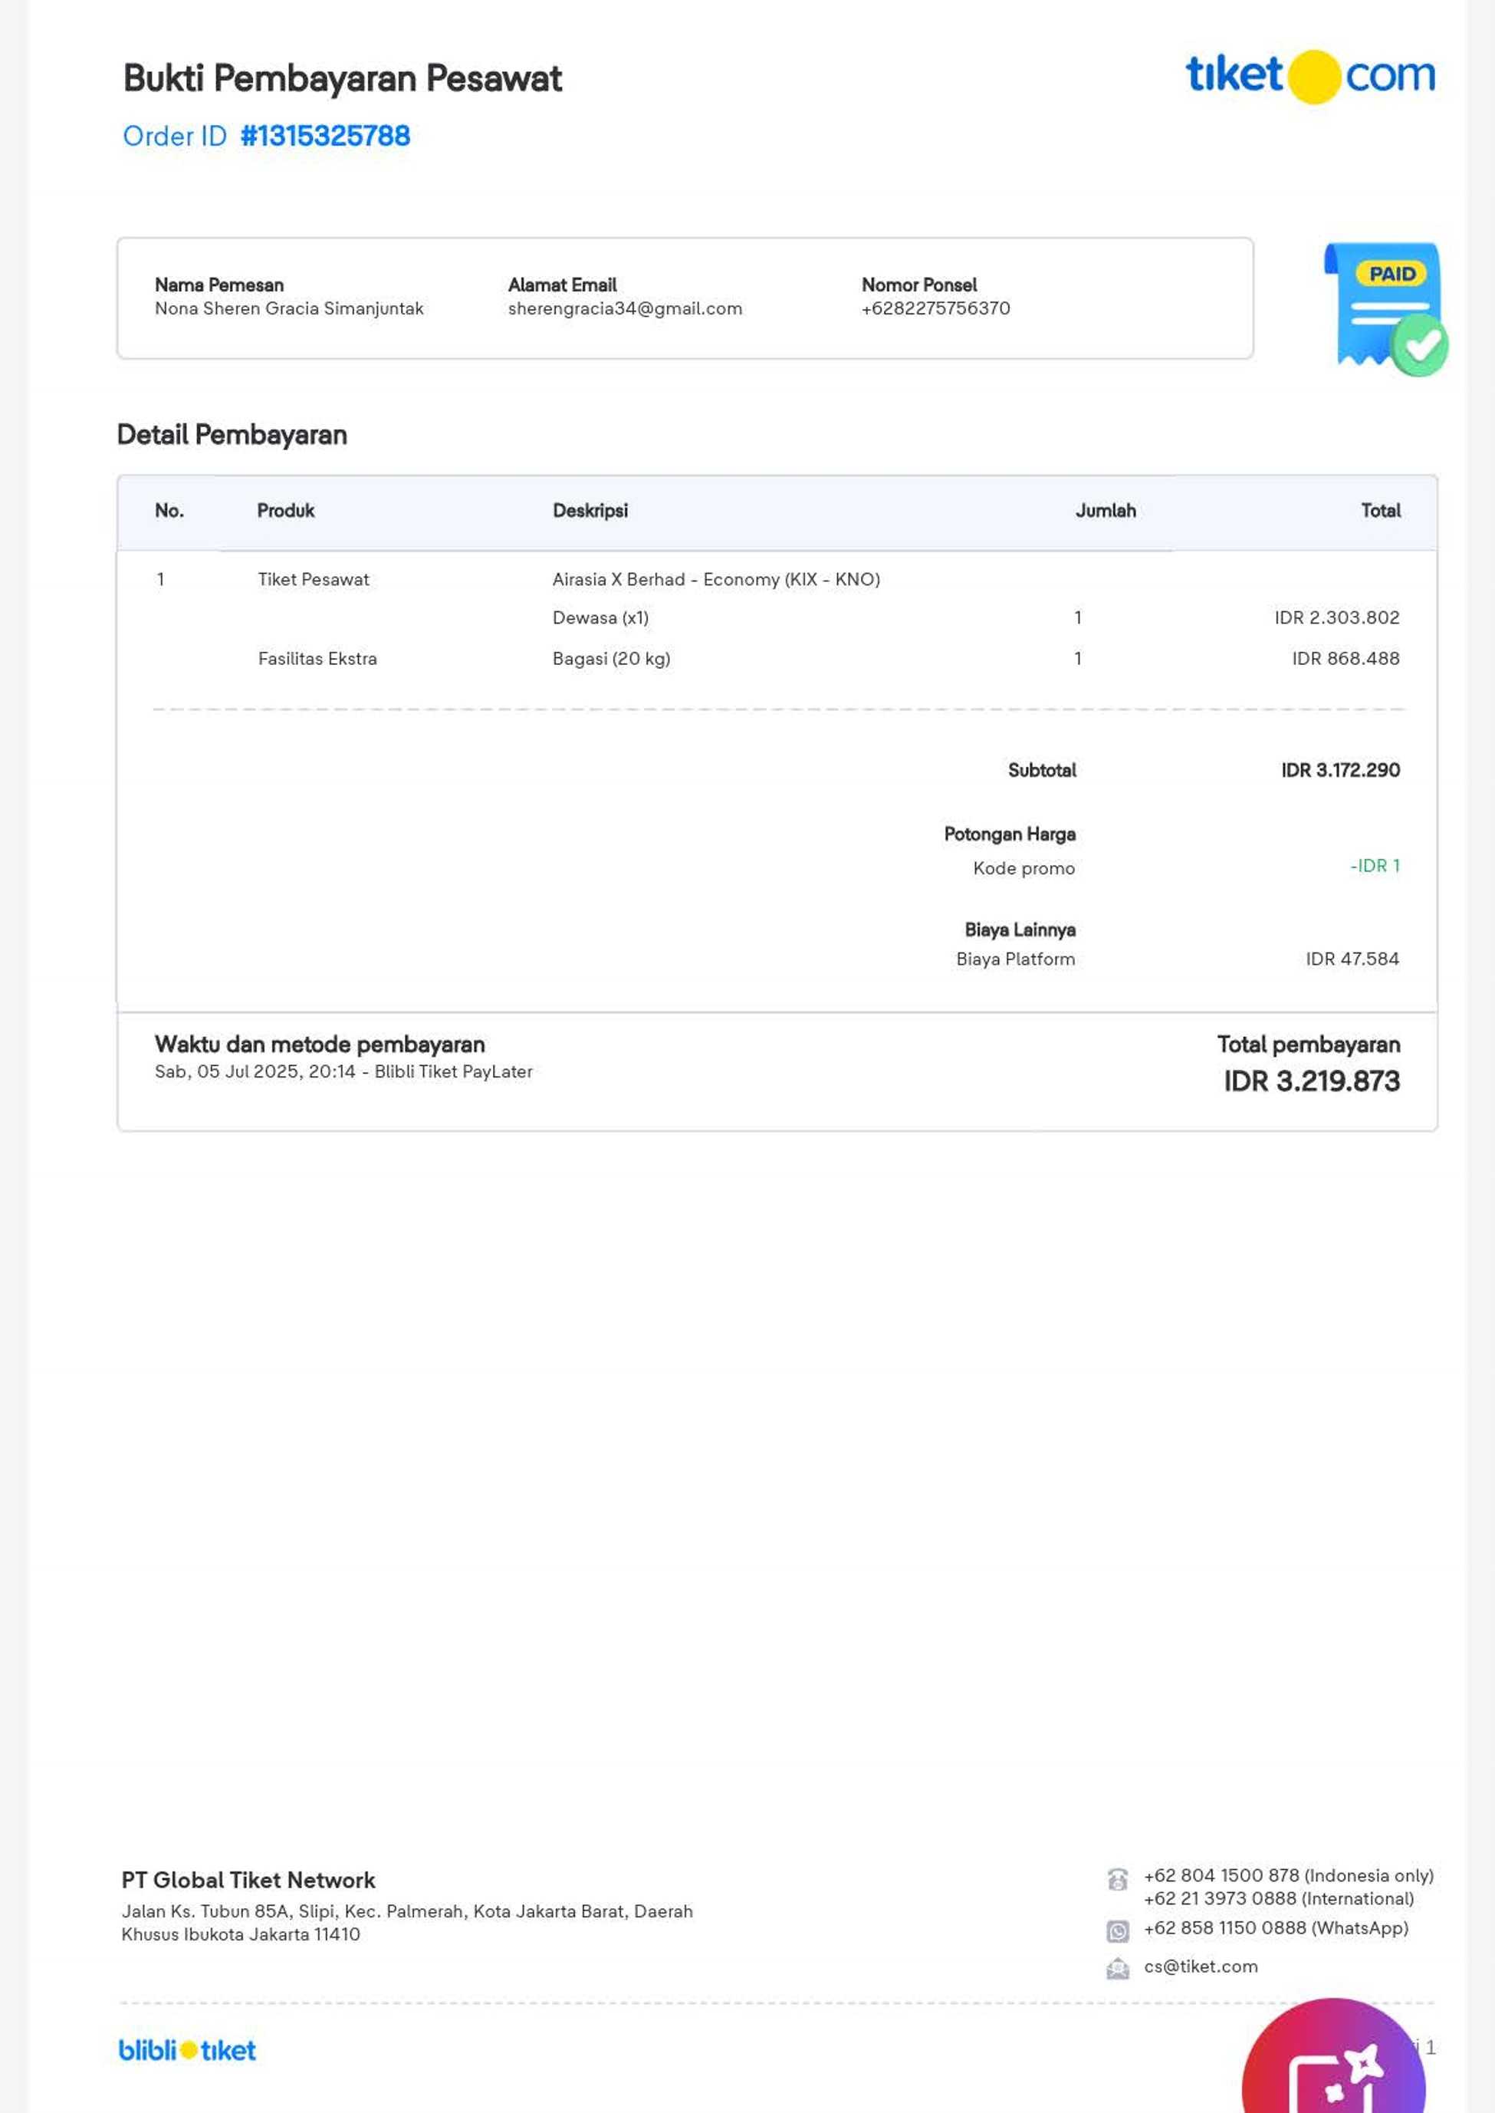
Task: Click the cs@tiket.com support email
Action: point(1200,1967)
